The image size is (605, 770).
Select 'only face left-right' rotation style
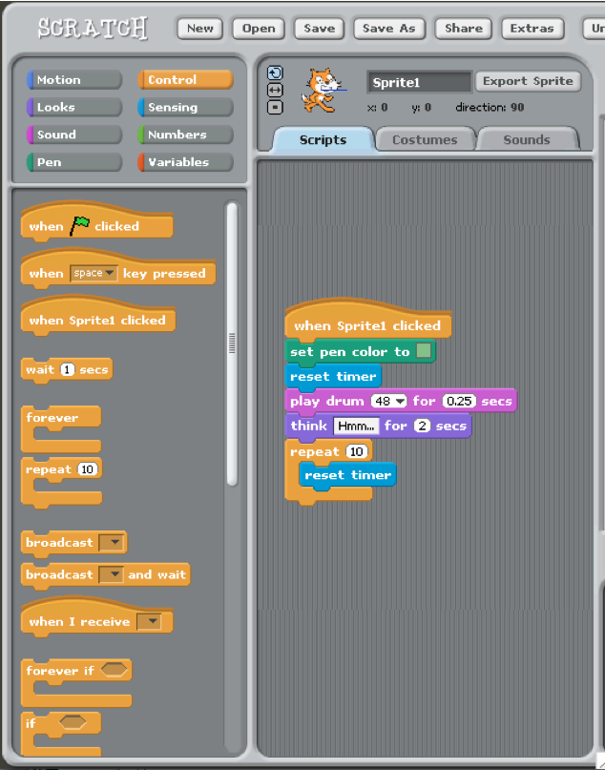(275, 90)
